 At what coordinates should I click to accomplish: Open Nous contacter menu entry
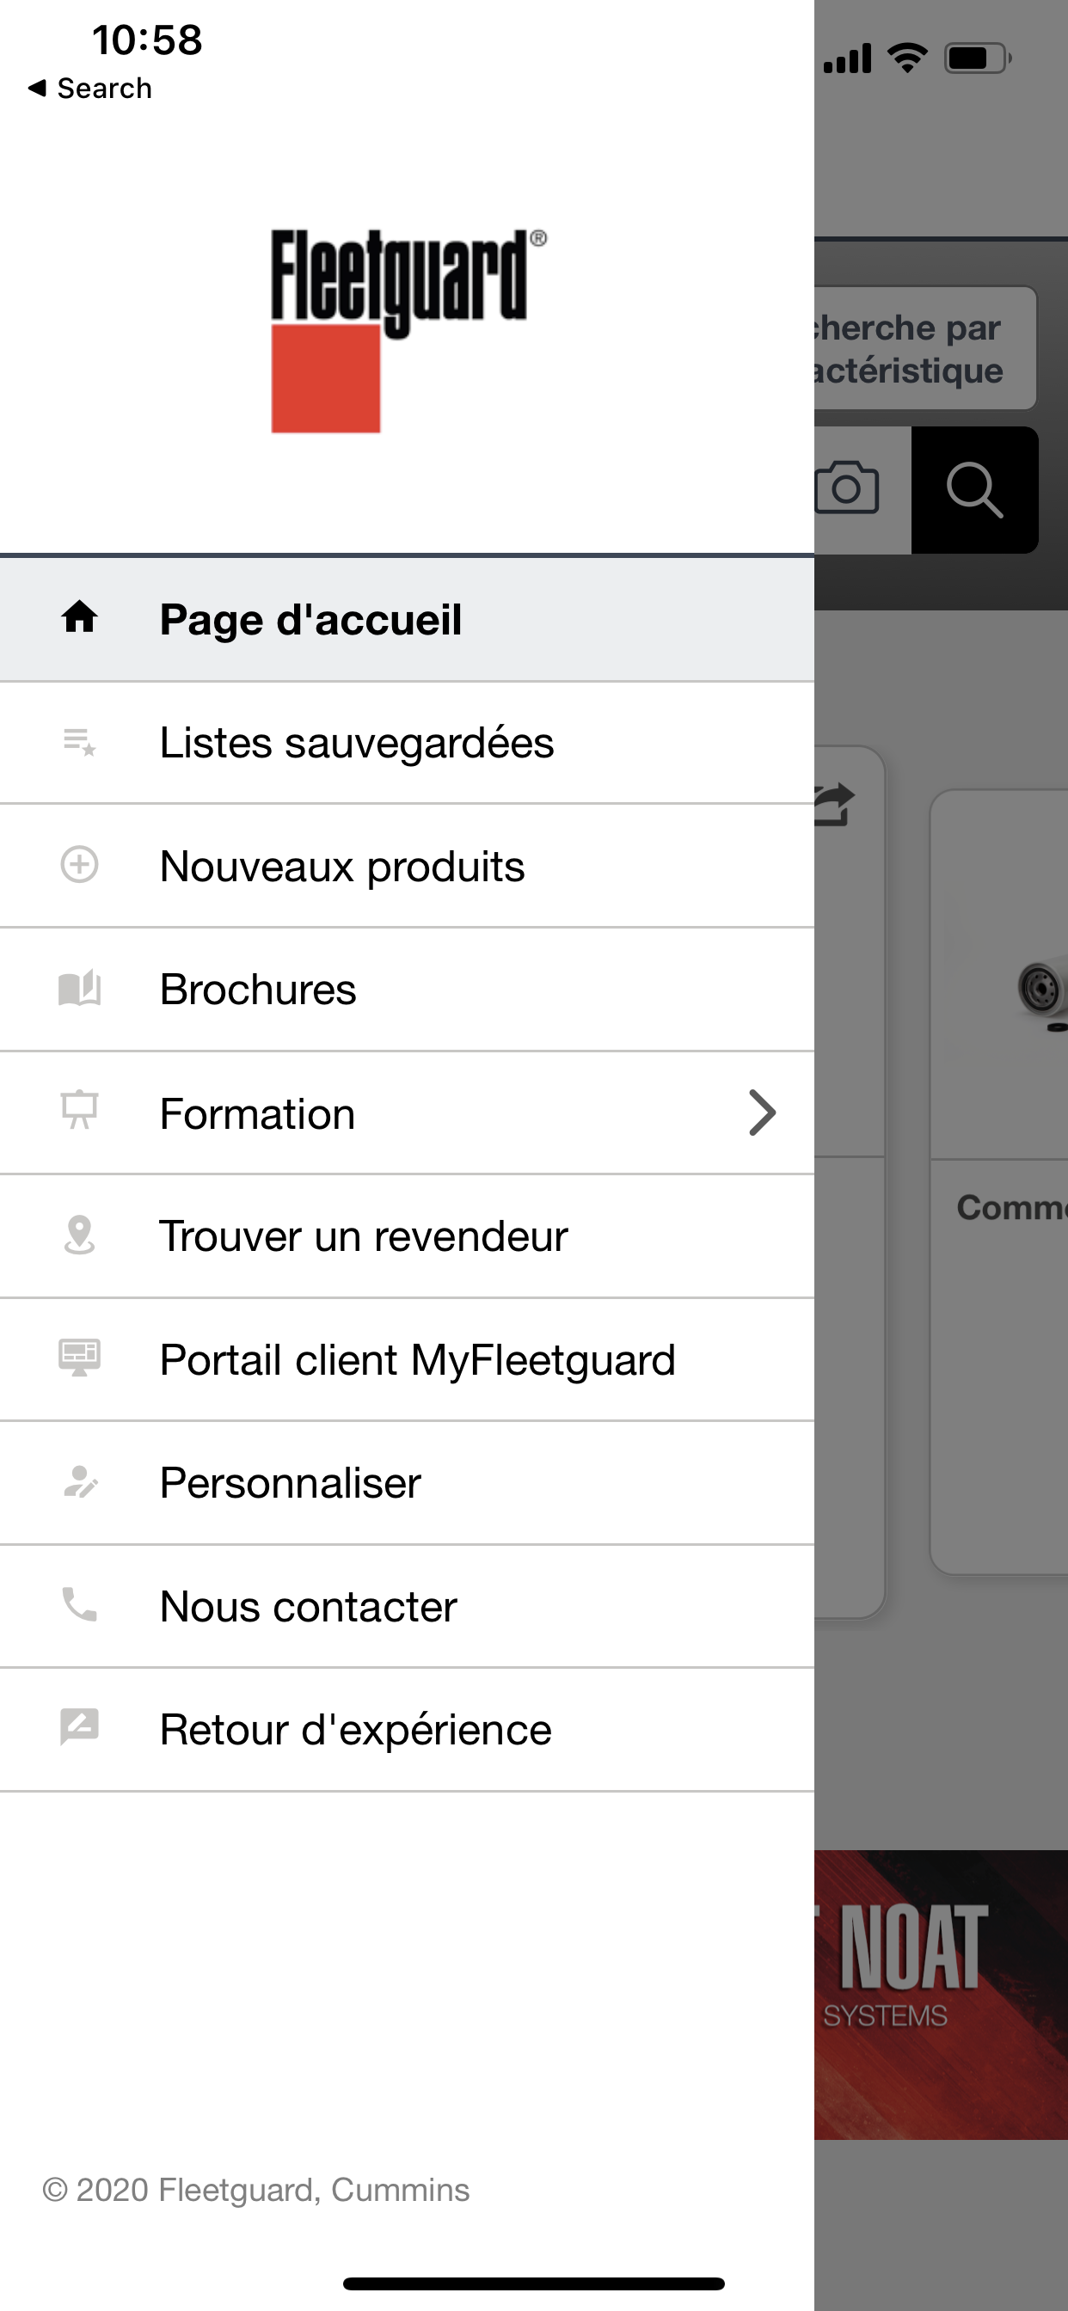(407, 1607)
